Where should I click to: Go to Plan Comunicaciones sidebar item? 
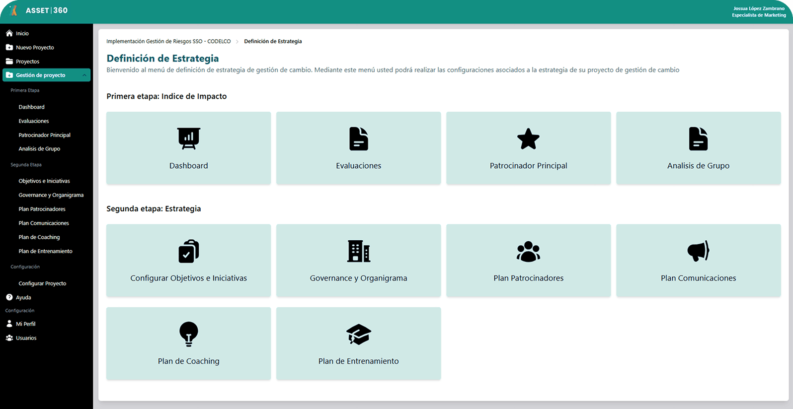tap(44, 223)
